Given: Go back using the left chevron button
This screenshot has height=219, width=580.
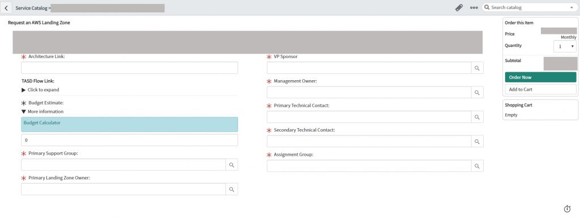Looking at the screenshot, I should click(6, 7).
